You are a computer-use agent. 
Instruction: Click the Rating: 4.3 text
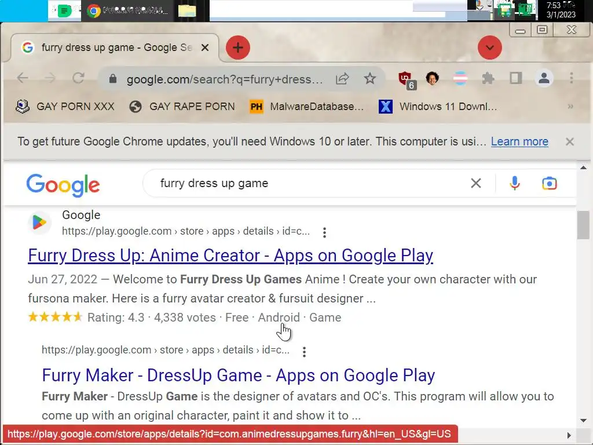(x=116, y=318)
